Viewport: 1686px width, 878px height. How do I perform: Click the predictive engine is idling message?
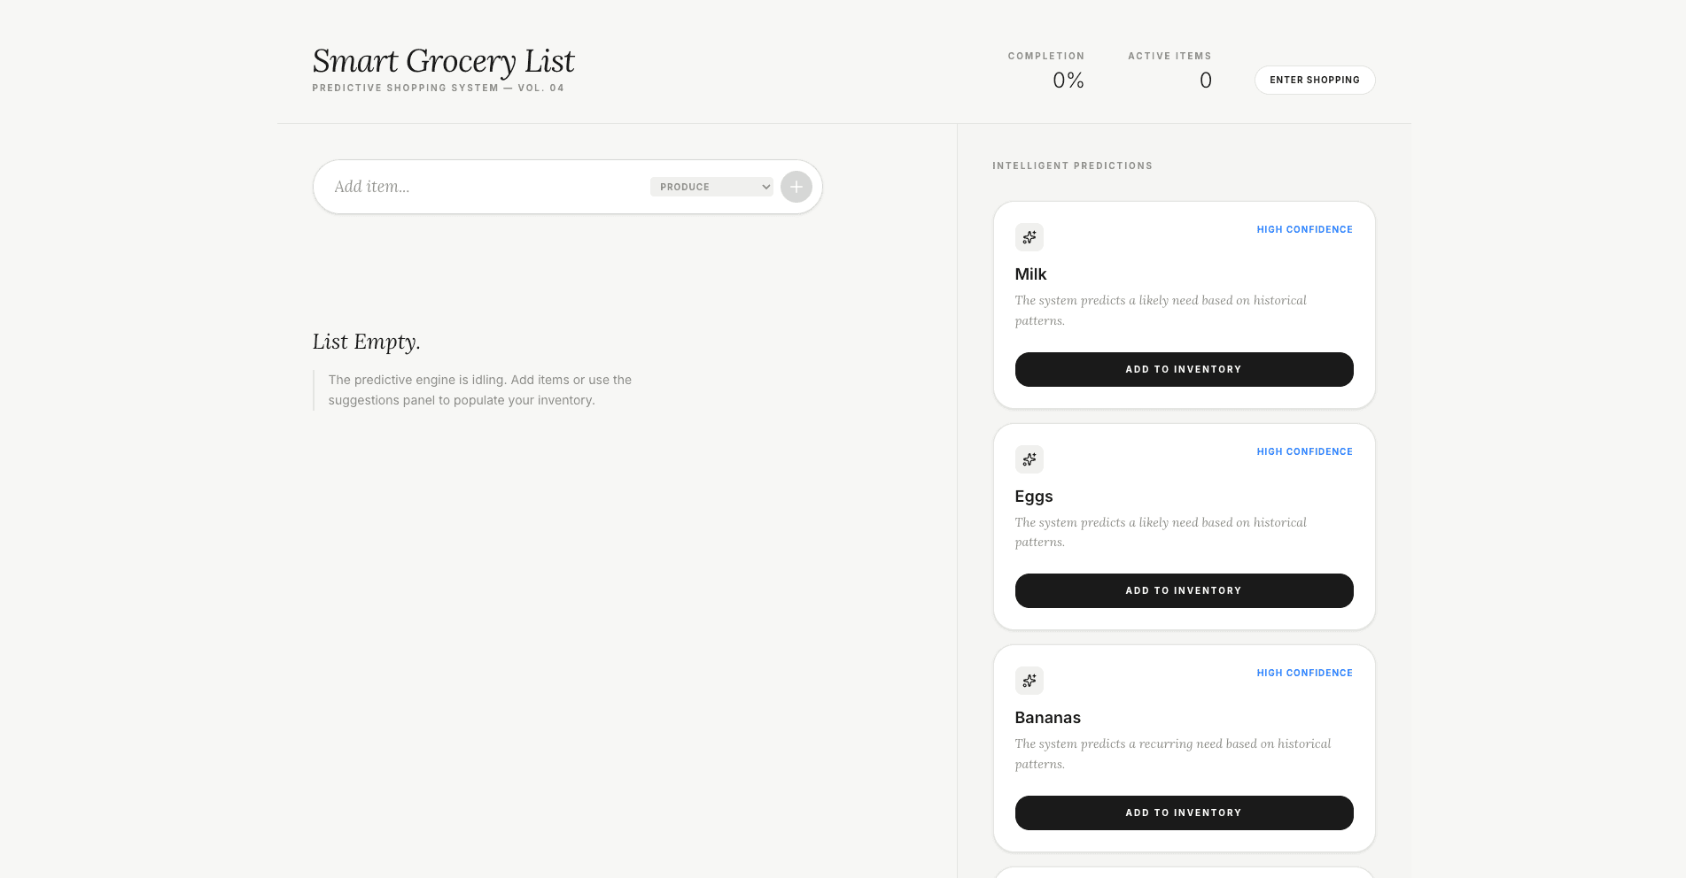pos(479,390)
